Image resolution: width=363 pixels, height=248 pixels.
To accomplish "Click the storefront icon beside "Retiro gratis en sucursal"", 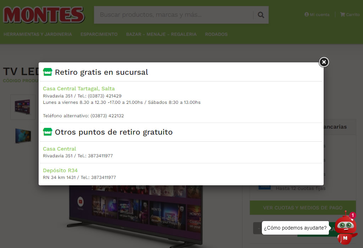I will pos(48,72).
